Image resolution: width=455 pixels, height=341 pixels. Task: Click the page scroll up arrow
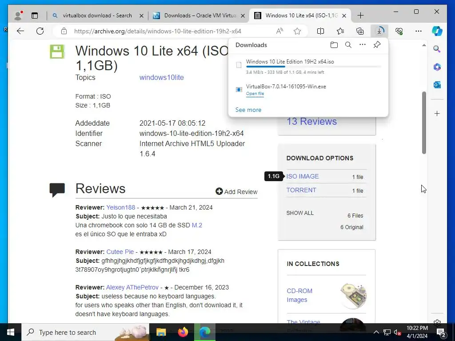click(x=424, y=45)
